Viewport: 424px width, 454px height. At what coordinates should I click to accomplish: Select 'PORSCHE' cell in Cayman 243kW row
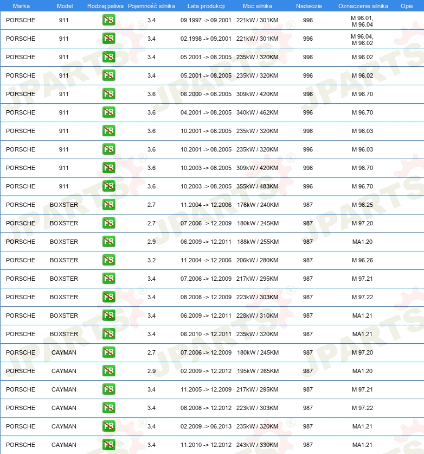[21, 445]
